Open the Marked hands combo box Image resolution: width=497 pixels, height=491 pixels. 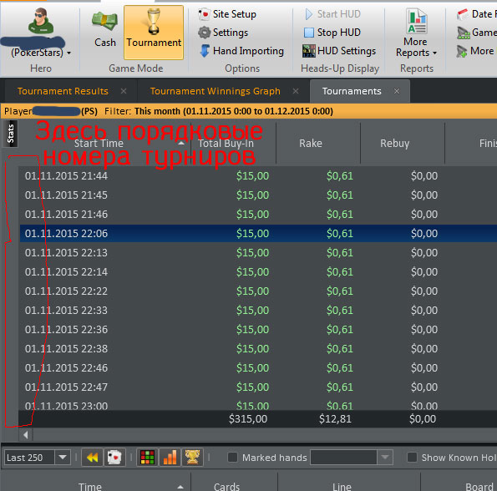[352, 457]
